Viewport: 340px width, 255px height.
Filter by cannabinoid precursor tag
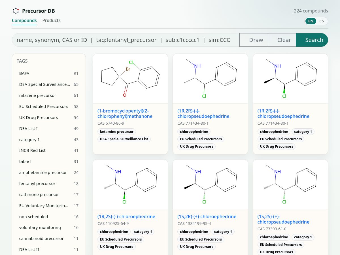[x=49, y=239]
